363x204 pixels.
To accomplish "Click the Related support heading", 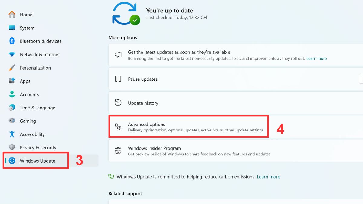I will pyautogui.click(x=125, y=193).
